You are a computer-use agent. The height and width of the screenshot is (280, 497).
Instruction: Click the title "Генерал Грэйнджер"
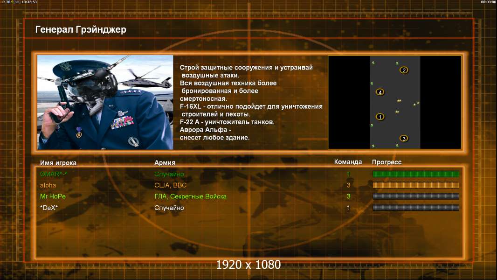click(x=81, y=29)
